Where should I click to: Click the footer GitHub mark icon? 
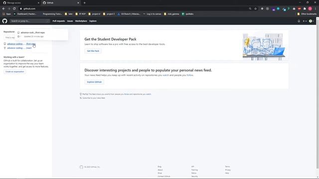tap(81, 167)
